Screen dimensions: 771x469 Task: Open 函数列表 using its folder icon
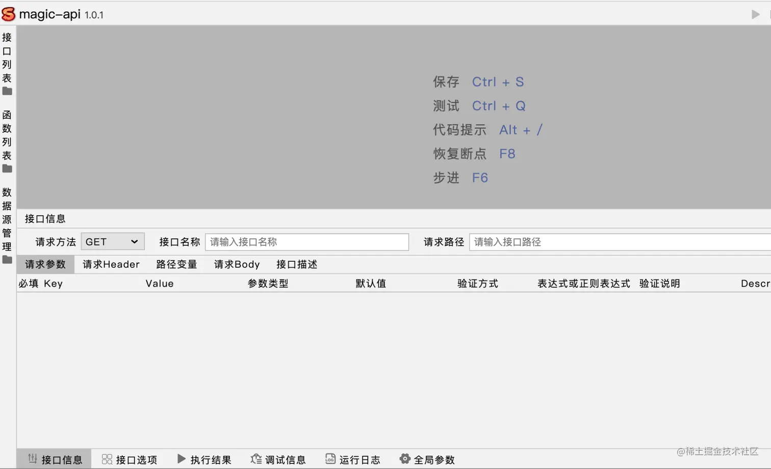click(7, 168)
